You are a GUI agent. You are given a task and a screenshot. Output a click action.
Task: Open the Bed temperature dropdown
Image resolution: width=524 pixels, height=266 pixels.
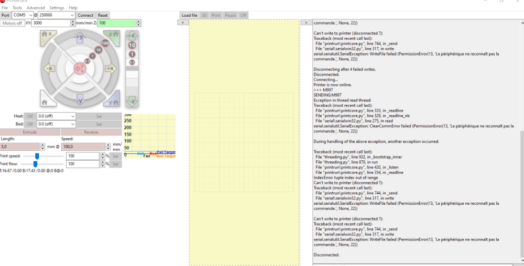click(56, 124)
